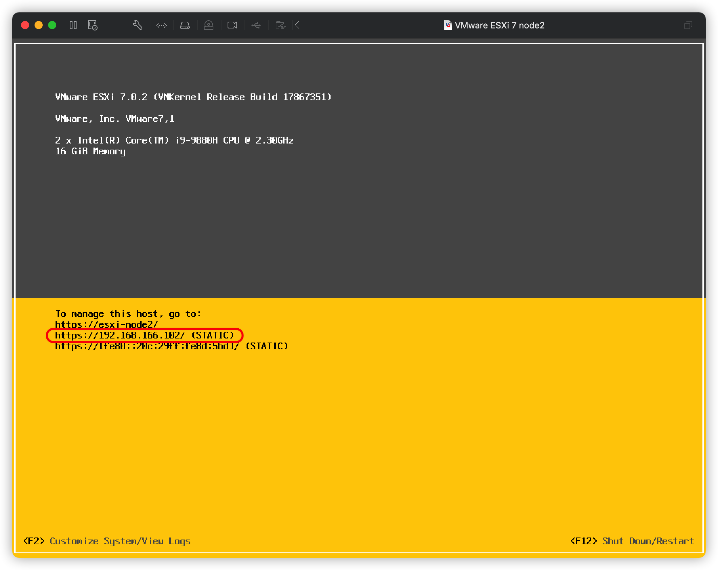This screenshot has height=570, width=718.
Task: Open the hard disk device icon
Action: [185, 25]
